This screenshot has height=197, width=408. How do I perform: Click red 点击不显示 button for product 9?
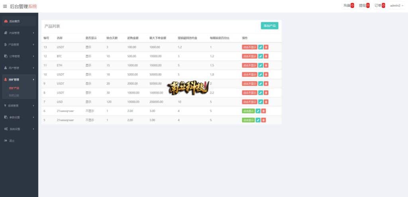[249, 84]
